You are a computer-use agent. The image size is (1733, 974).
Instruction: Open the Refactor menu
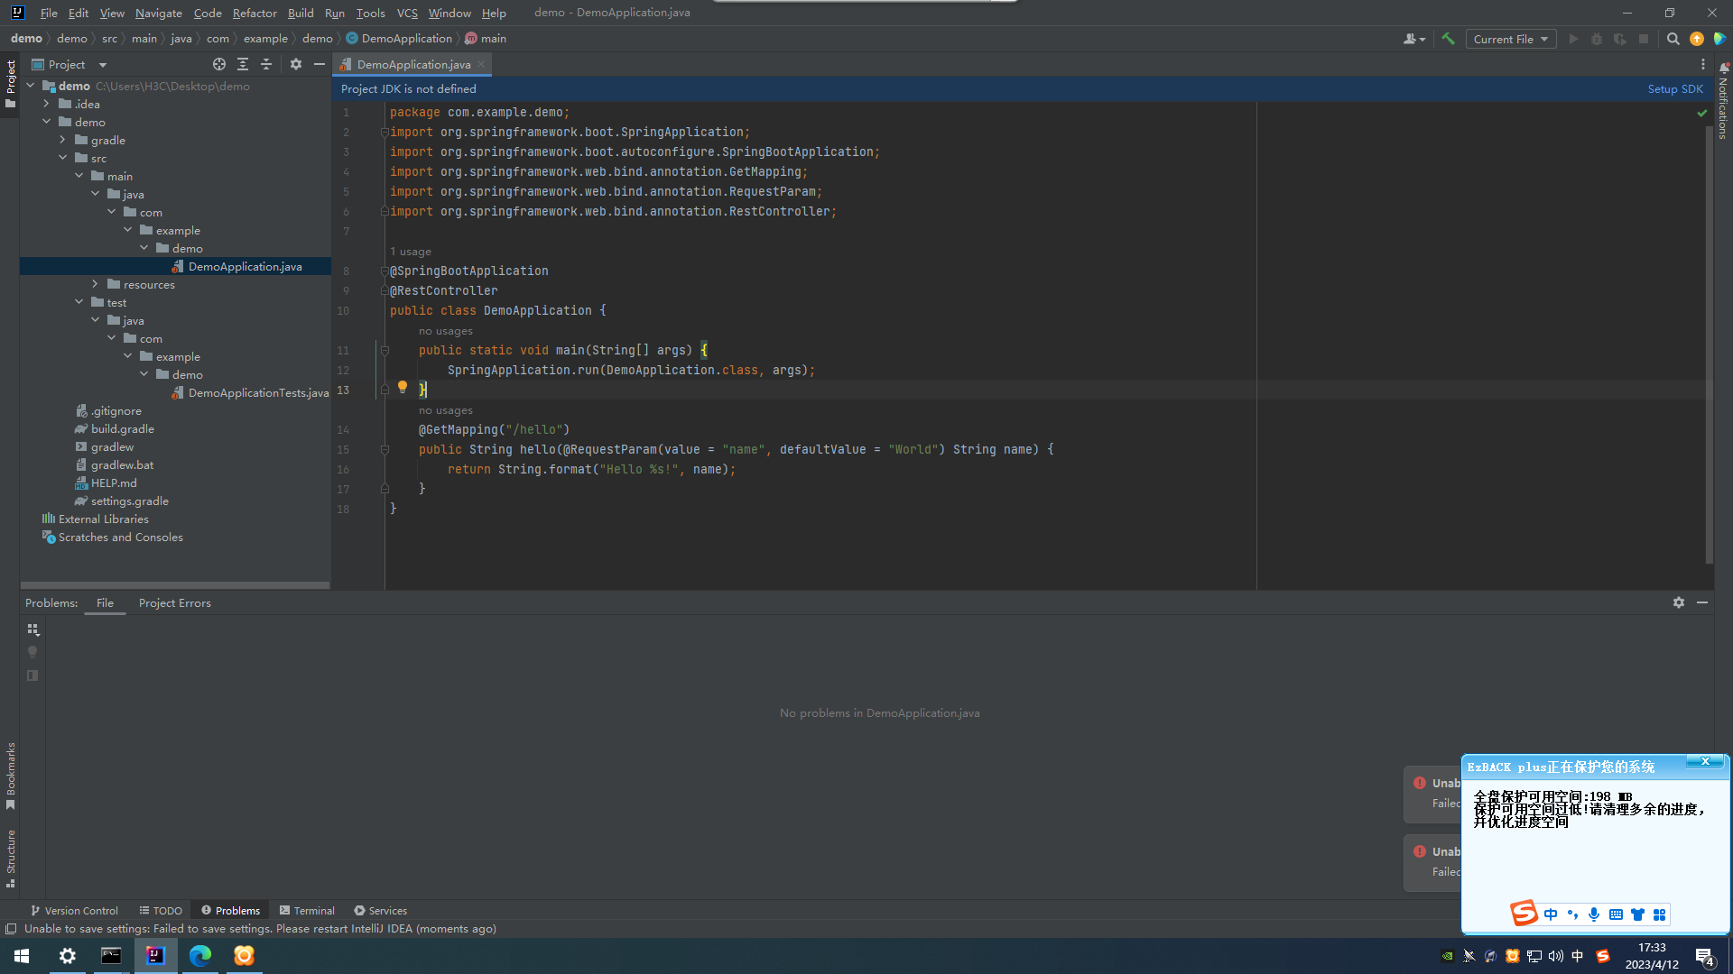coord(255,13)
